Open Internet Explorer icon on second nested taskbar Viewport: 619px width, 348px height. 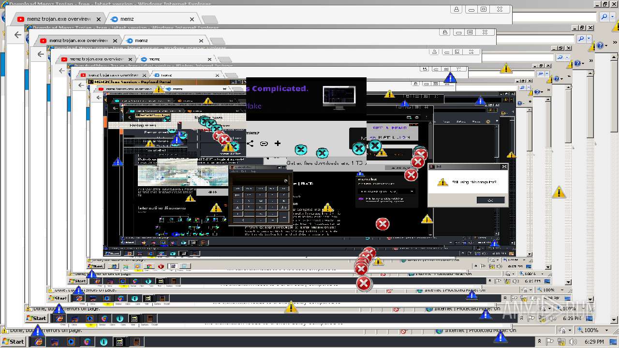click(x=59, y=319)
